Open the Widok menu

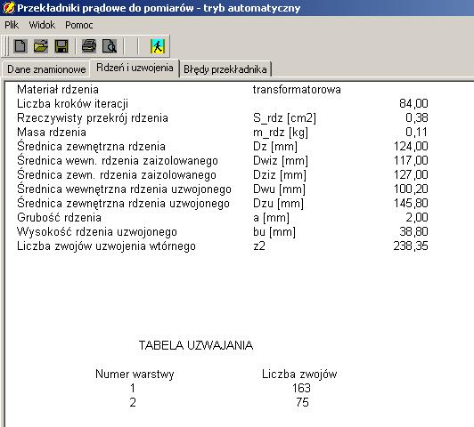(x=42, y=25)
